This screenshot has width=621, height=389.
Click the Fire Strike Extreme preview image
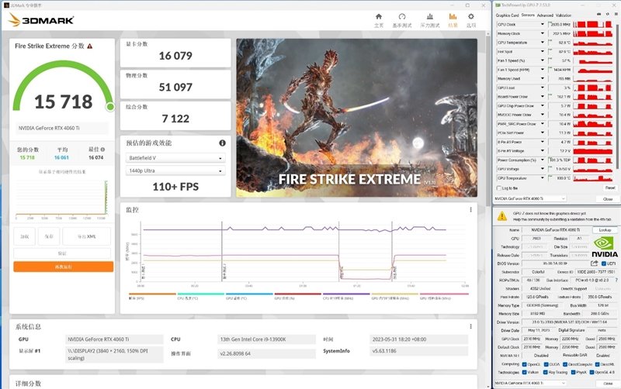pyautogui.click(x=356, y=118)
